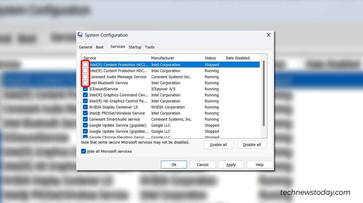This screenshot has height=203, width=363.
Task: Click the Disable all button
Action: click(x=252, y=145)
